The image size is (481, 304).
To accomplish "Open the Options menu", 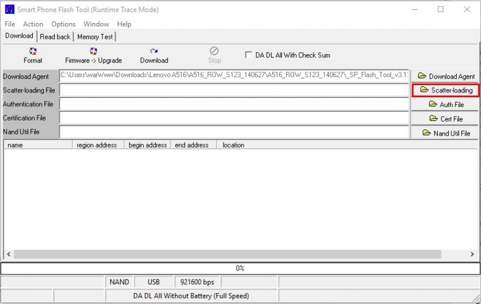I will [63, 24].
